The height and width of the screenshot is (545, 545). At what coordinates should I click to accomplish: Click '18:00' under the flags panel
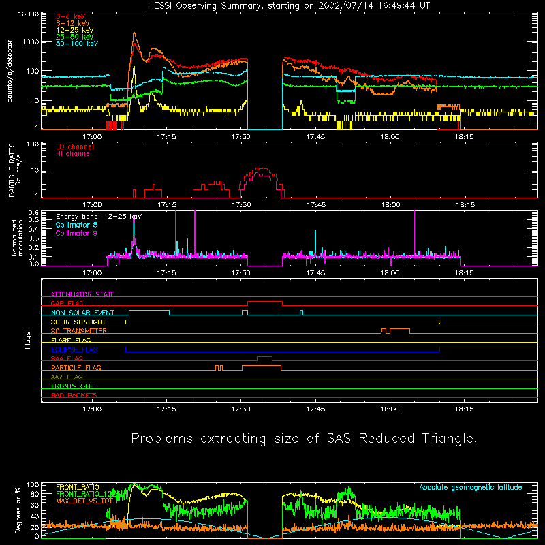coord(390,409)
